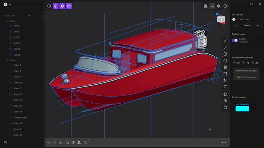Select the XY construction plane
264x148 pixels.
tap(236, 63)
